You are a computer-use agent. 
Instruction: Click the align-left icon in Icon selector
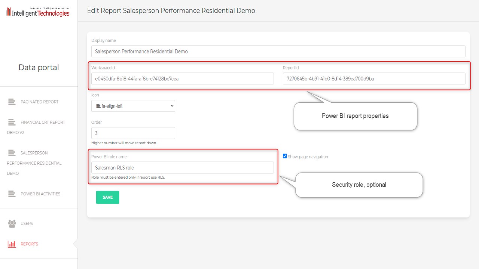click(x=98, y=106)
